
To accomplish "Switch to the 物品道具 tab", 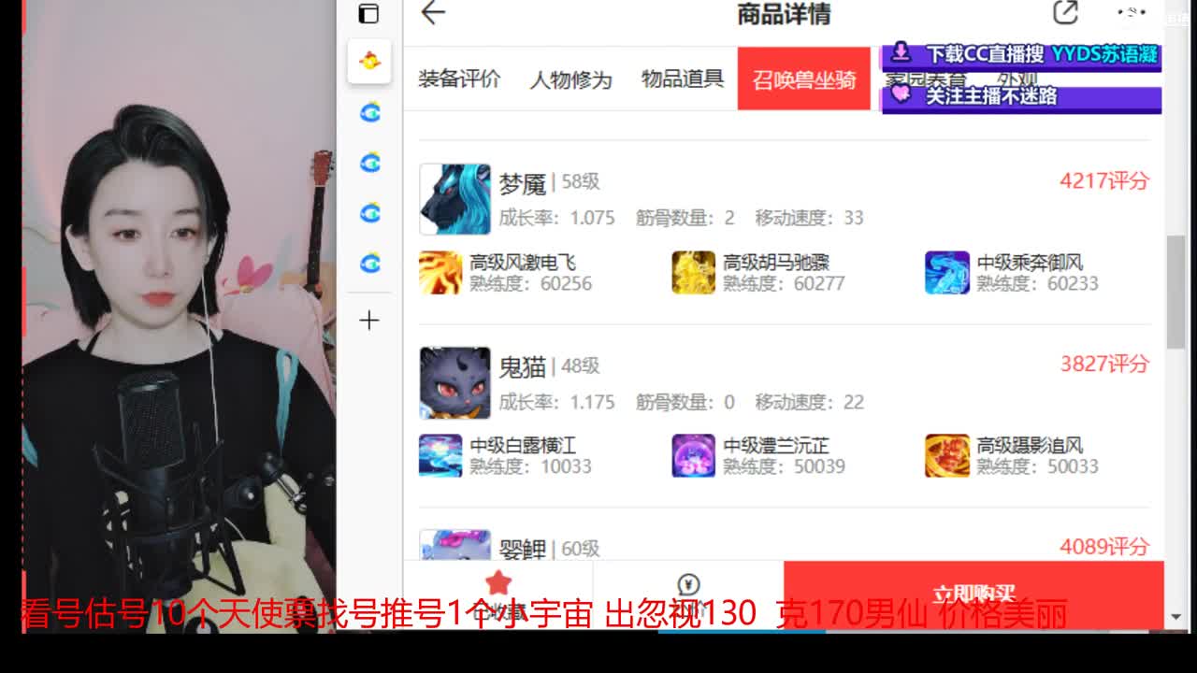I will click(x=683, y=79).
